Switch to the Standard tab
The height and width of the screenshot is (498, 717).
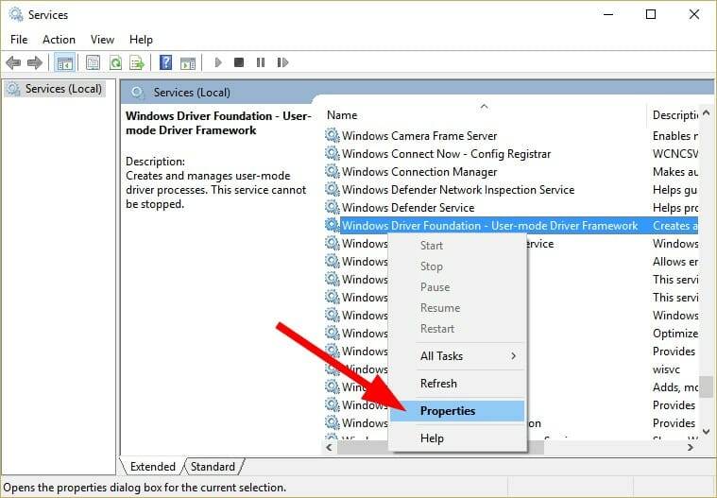[x=213, y=467]
